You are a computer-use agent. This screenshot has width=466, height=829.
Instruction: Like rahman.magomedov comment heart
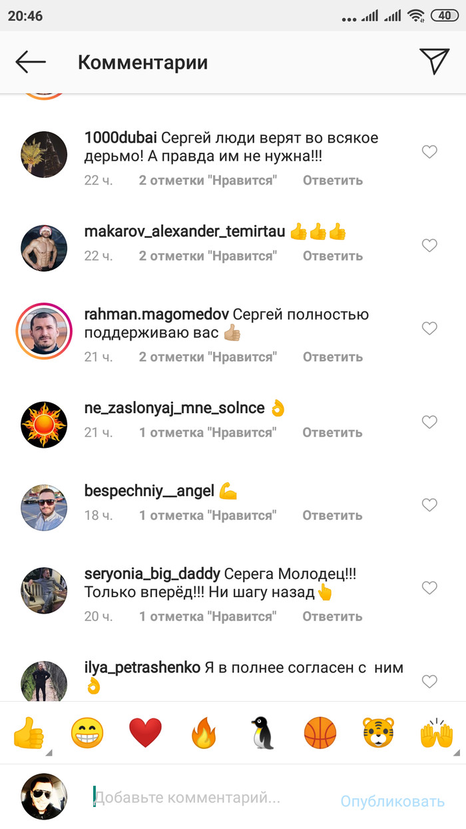(x=429, y=328)
